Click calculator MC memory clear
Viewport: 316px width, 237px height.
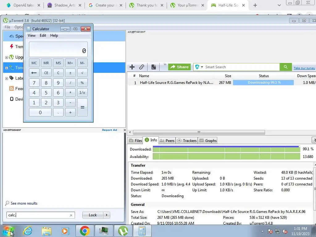(x=34, y=63)
